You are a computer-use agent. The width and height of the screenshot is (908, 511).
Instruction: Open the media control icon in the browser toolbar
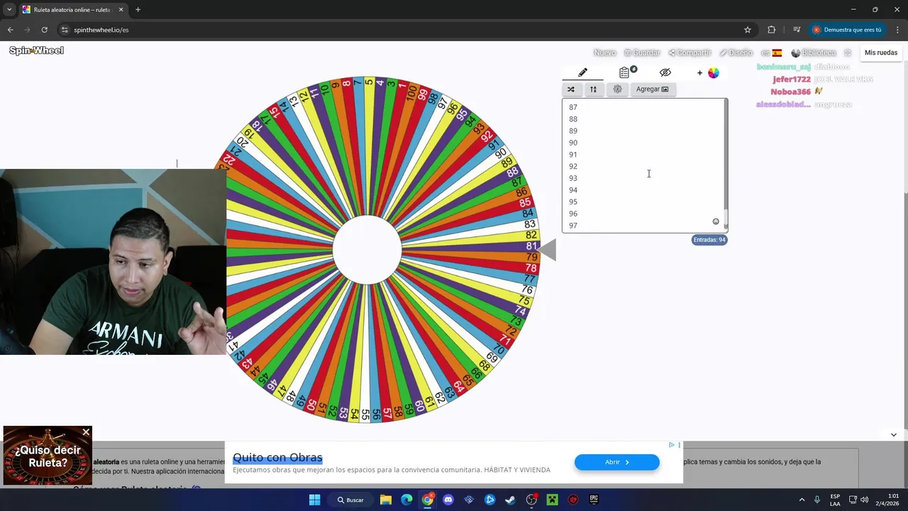(x=797, y=30)
